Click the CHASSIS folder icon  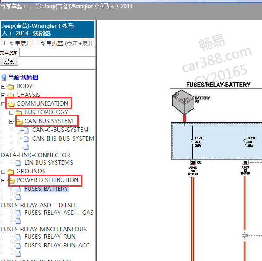point(11,95)
